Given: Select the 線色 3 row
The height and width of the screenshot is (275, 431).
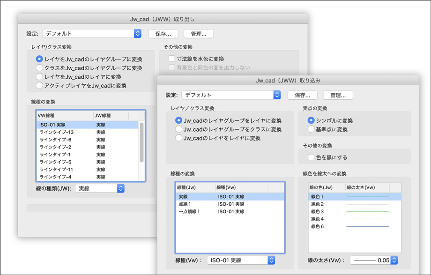Looking at the screenshot, I should 355,211.
